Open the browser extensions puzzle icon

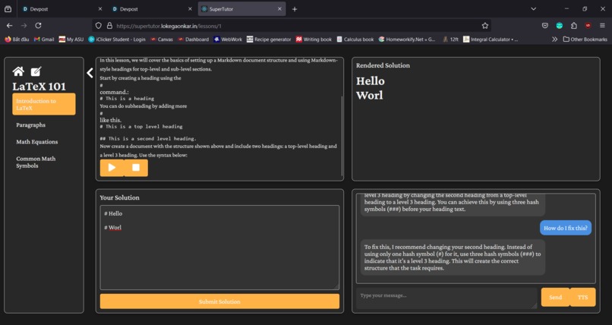(574, 26)
